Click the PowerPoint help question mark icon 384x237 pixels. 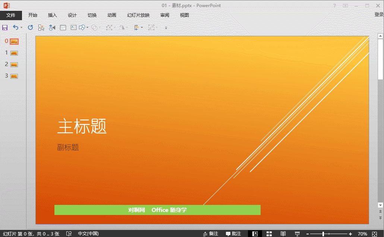coord(334,6)
